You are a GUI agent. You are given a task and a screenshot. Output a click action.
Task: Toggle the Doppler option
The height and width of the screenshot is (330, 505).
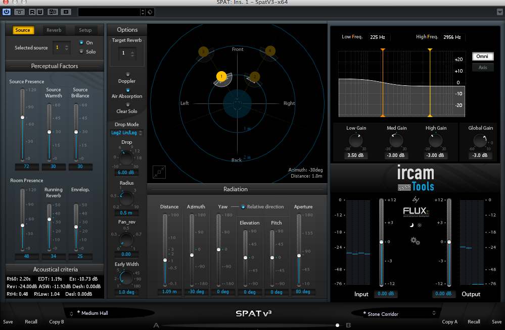(x=127, y=74)
